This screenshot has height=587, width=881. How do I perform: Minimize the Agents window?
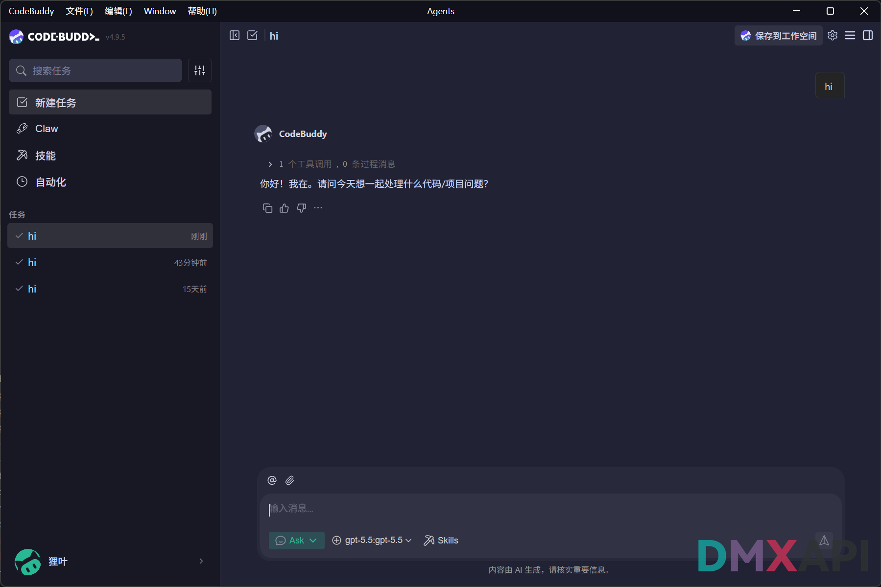coord(797,11)
